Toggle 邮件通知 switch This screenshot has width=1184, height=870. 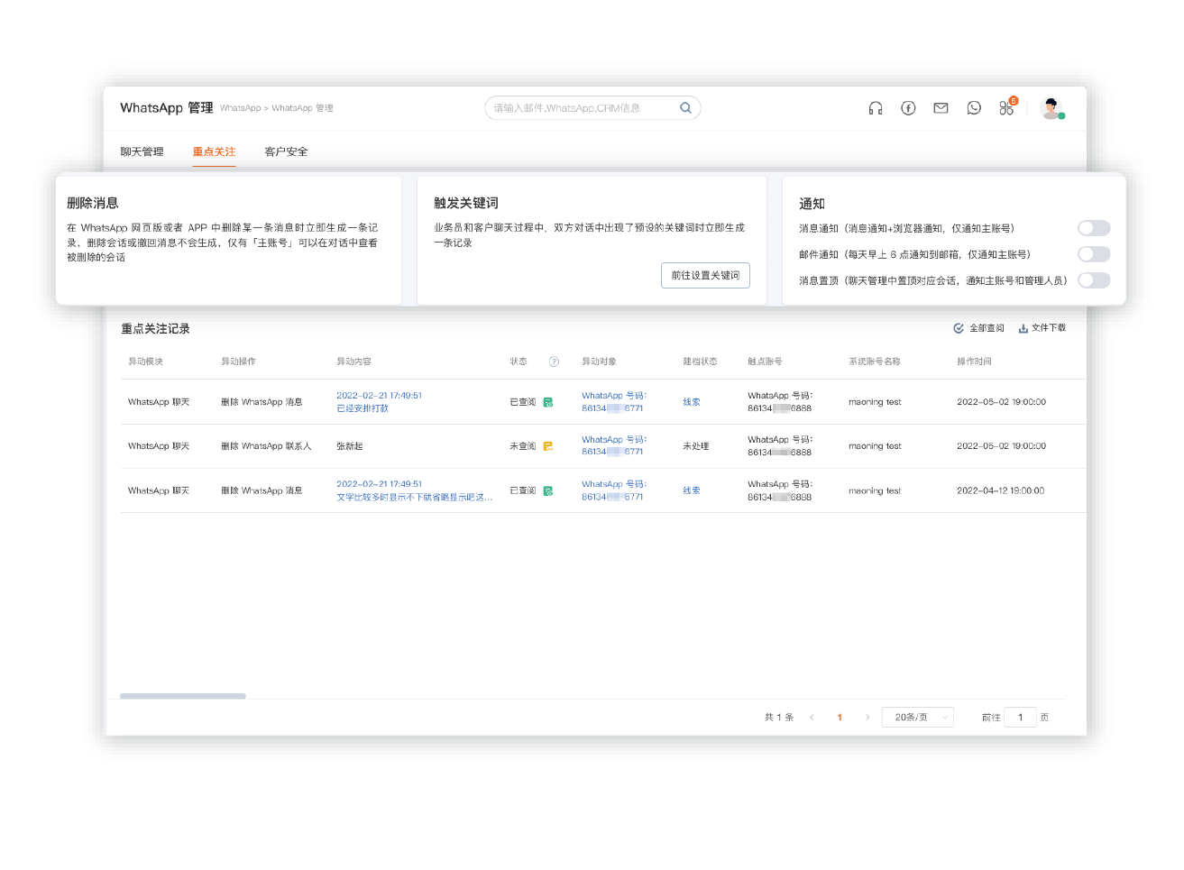click(1094, 254)
